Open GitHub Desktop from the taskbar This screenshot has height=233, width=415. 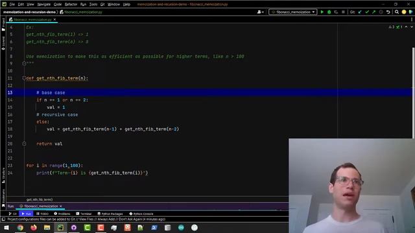[x=74, y=227]
